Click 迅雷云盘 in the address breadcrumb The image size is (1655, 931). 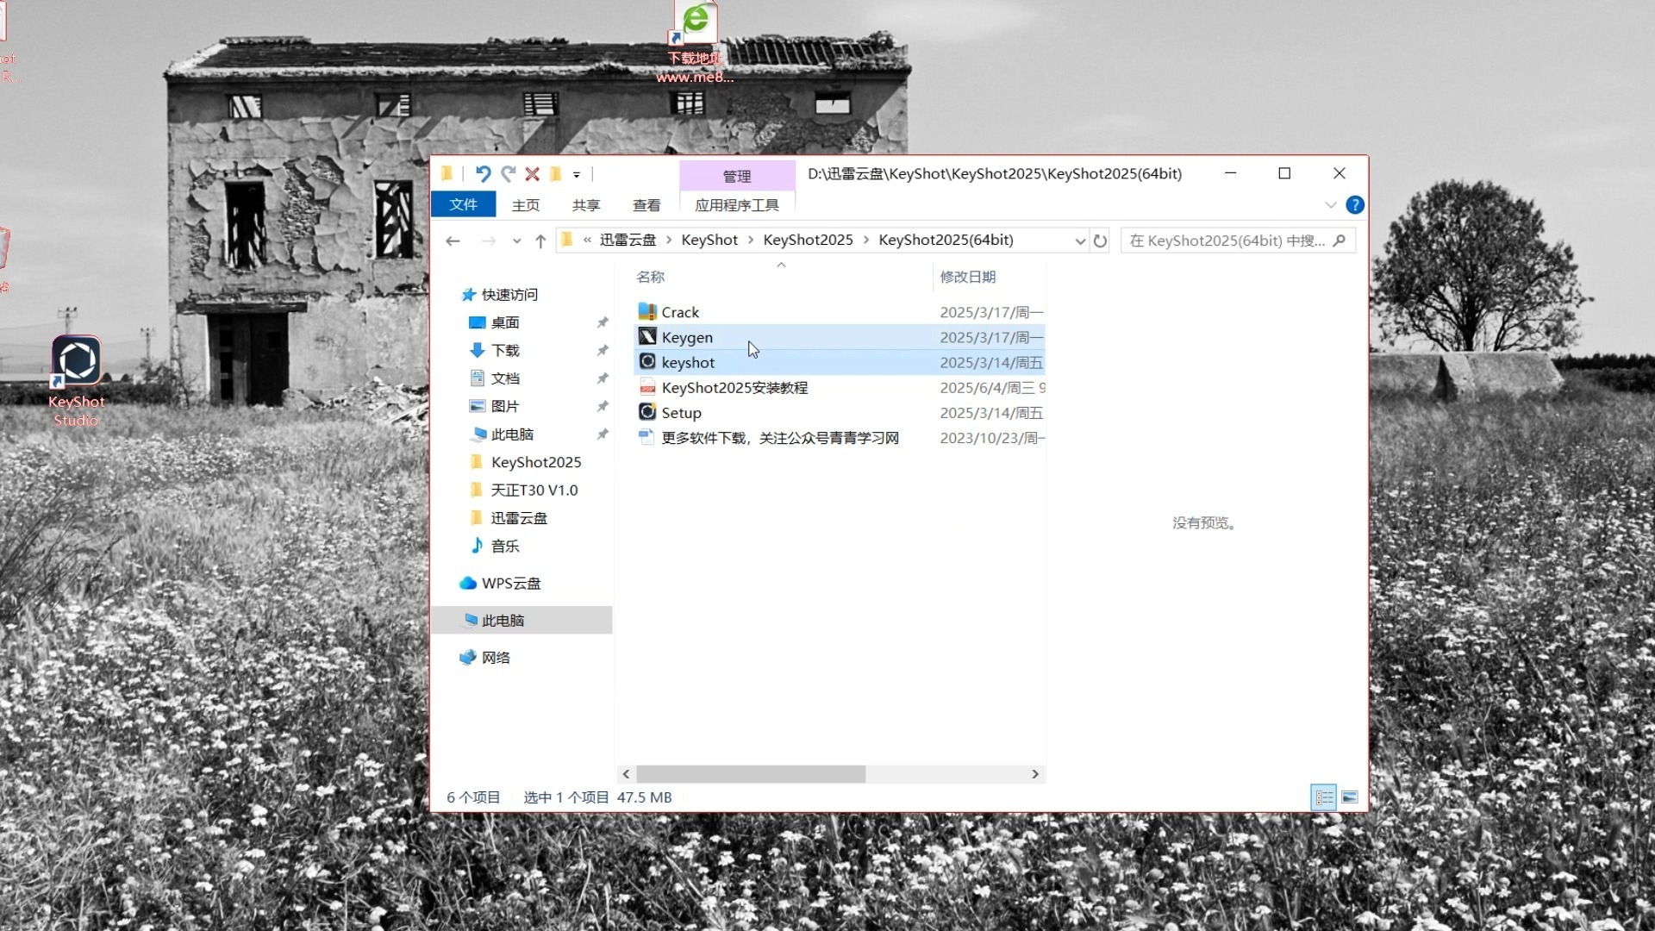click(x=628, y=241)
